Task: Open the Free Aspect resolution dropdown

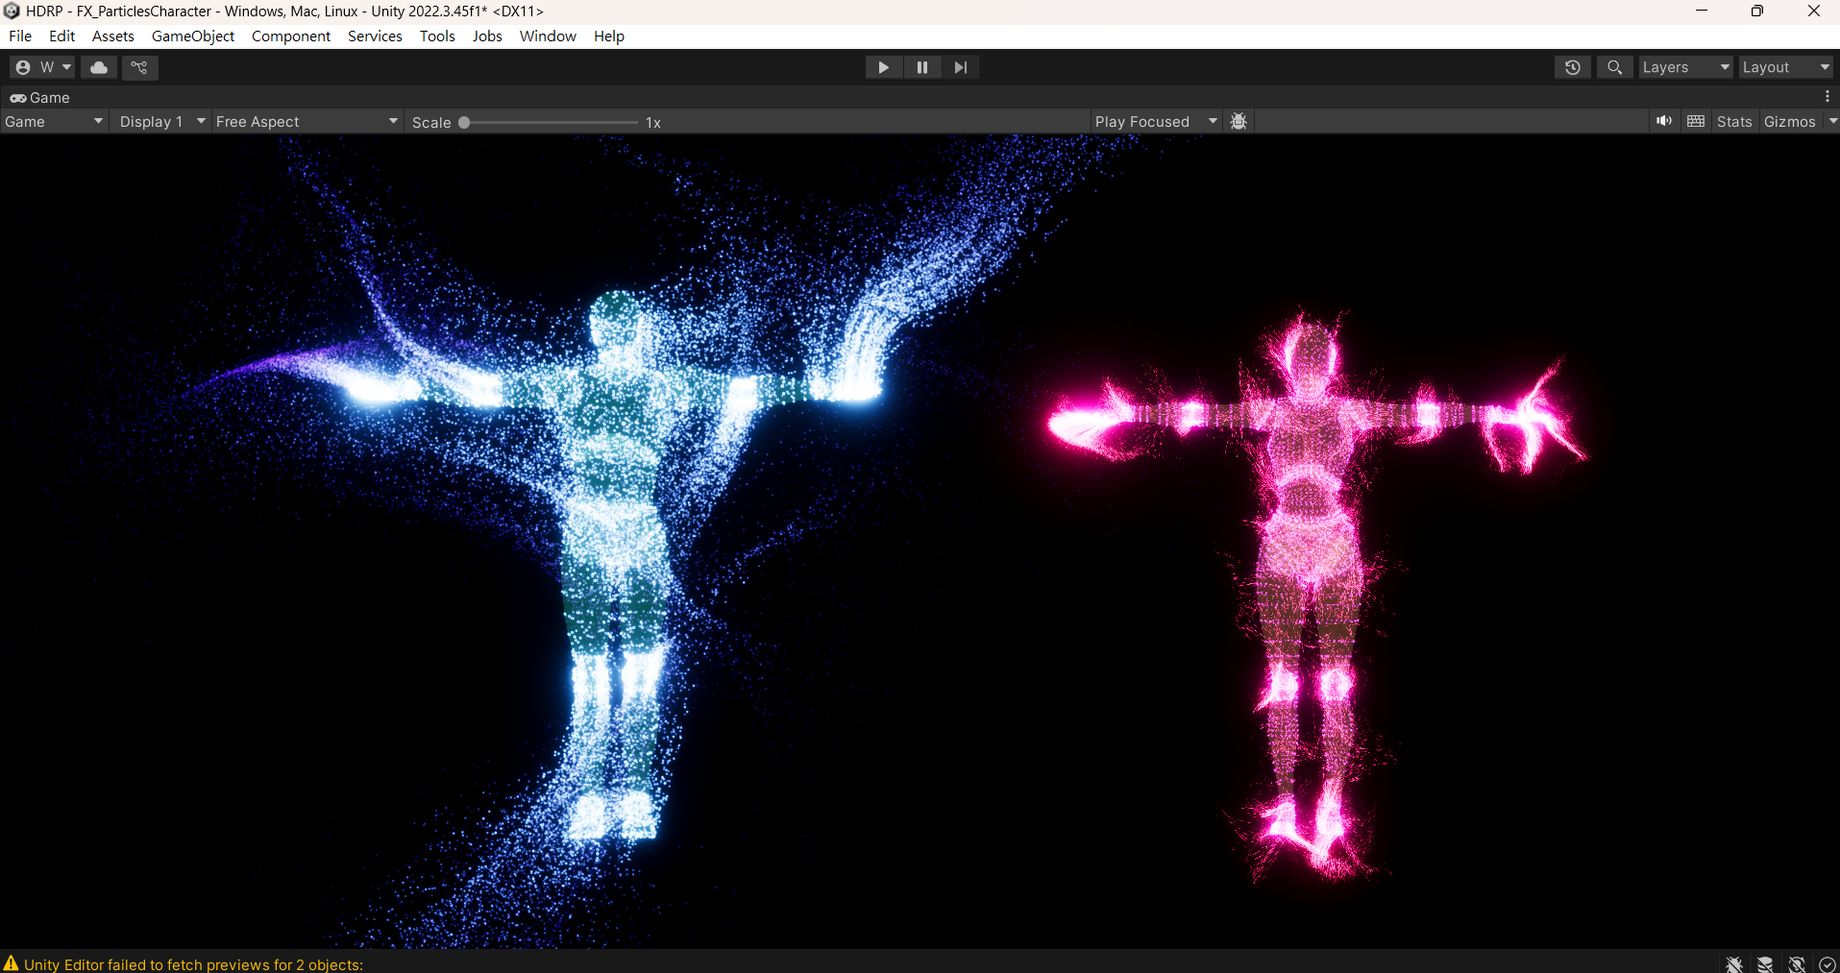Action: (307, 122)
